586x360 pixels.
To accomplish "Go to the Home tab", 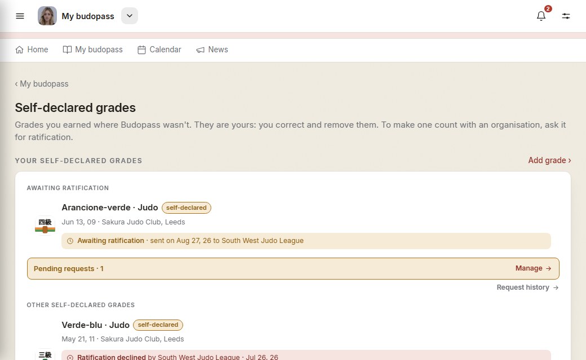I will (32, 49).
